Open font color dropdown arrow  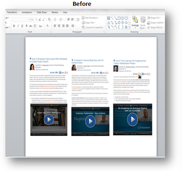tap(50, 26)
